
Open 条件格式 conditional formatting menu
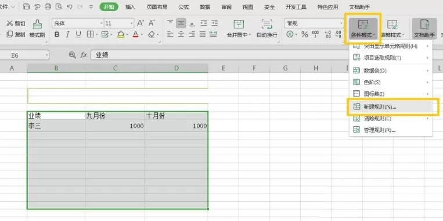(363, 28)
